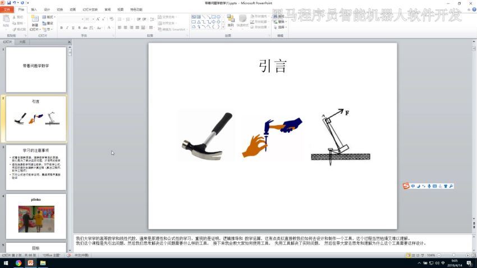
Task: Toggle justify text alignment
Action: pos(137,27)
